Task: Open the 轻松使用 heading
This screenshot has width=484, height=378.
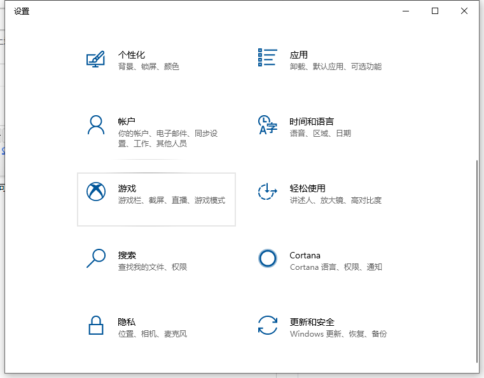Action: [307, 188]
